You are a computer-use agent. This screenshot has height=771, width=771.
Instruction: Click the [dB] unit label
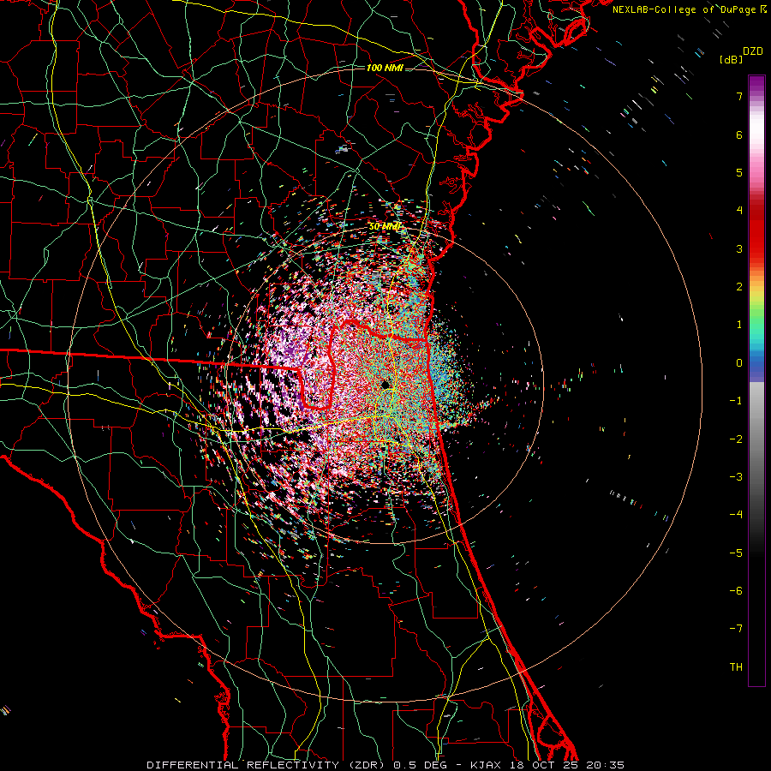(x=731, y=59)
